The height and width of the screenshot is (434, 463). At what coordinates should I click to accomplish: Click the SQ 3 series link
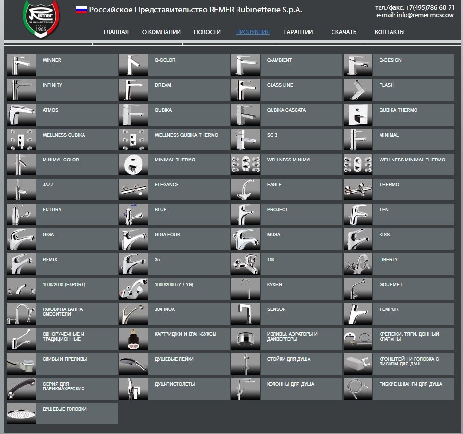tap(272, 135)
